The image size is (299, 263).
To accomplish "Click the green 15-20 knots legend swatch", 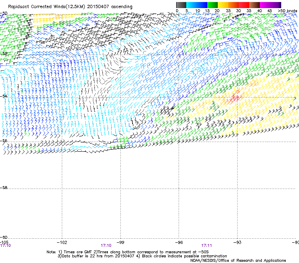I will [x=213, y=5].
